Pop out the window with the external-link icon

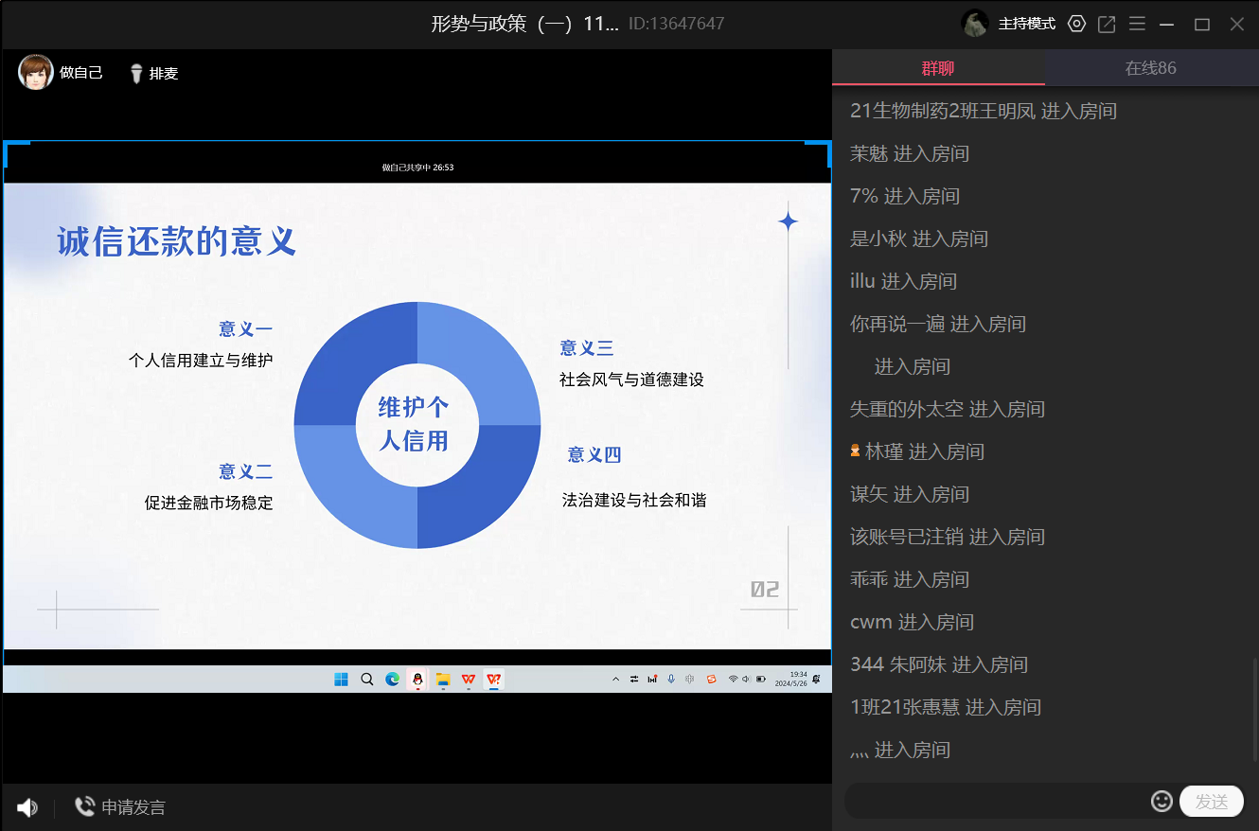point(1107,25)
